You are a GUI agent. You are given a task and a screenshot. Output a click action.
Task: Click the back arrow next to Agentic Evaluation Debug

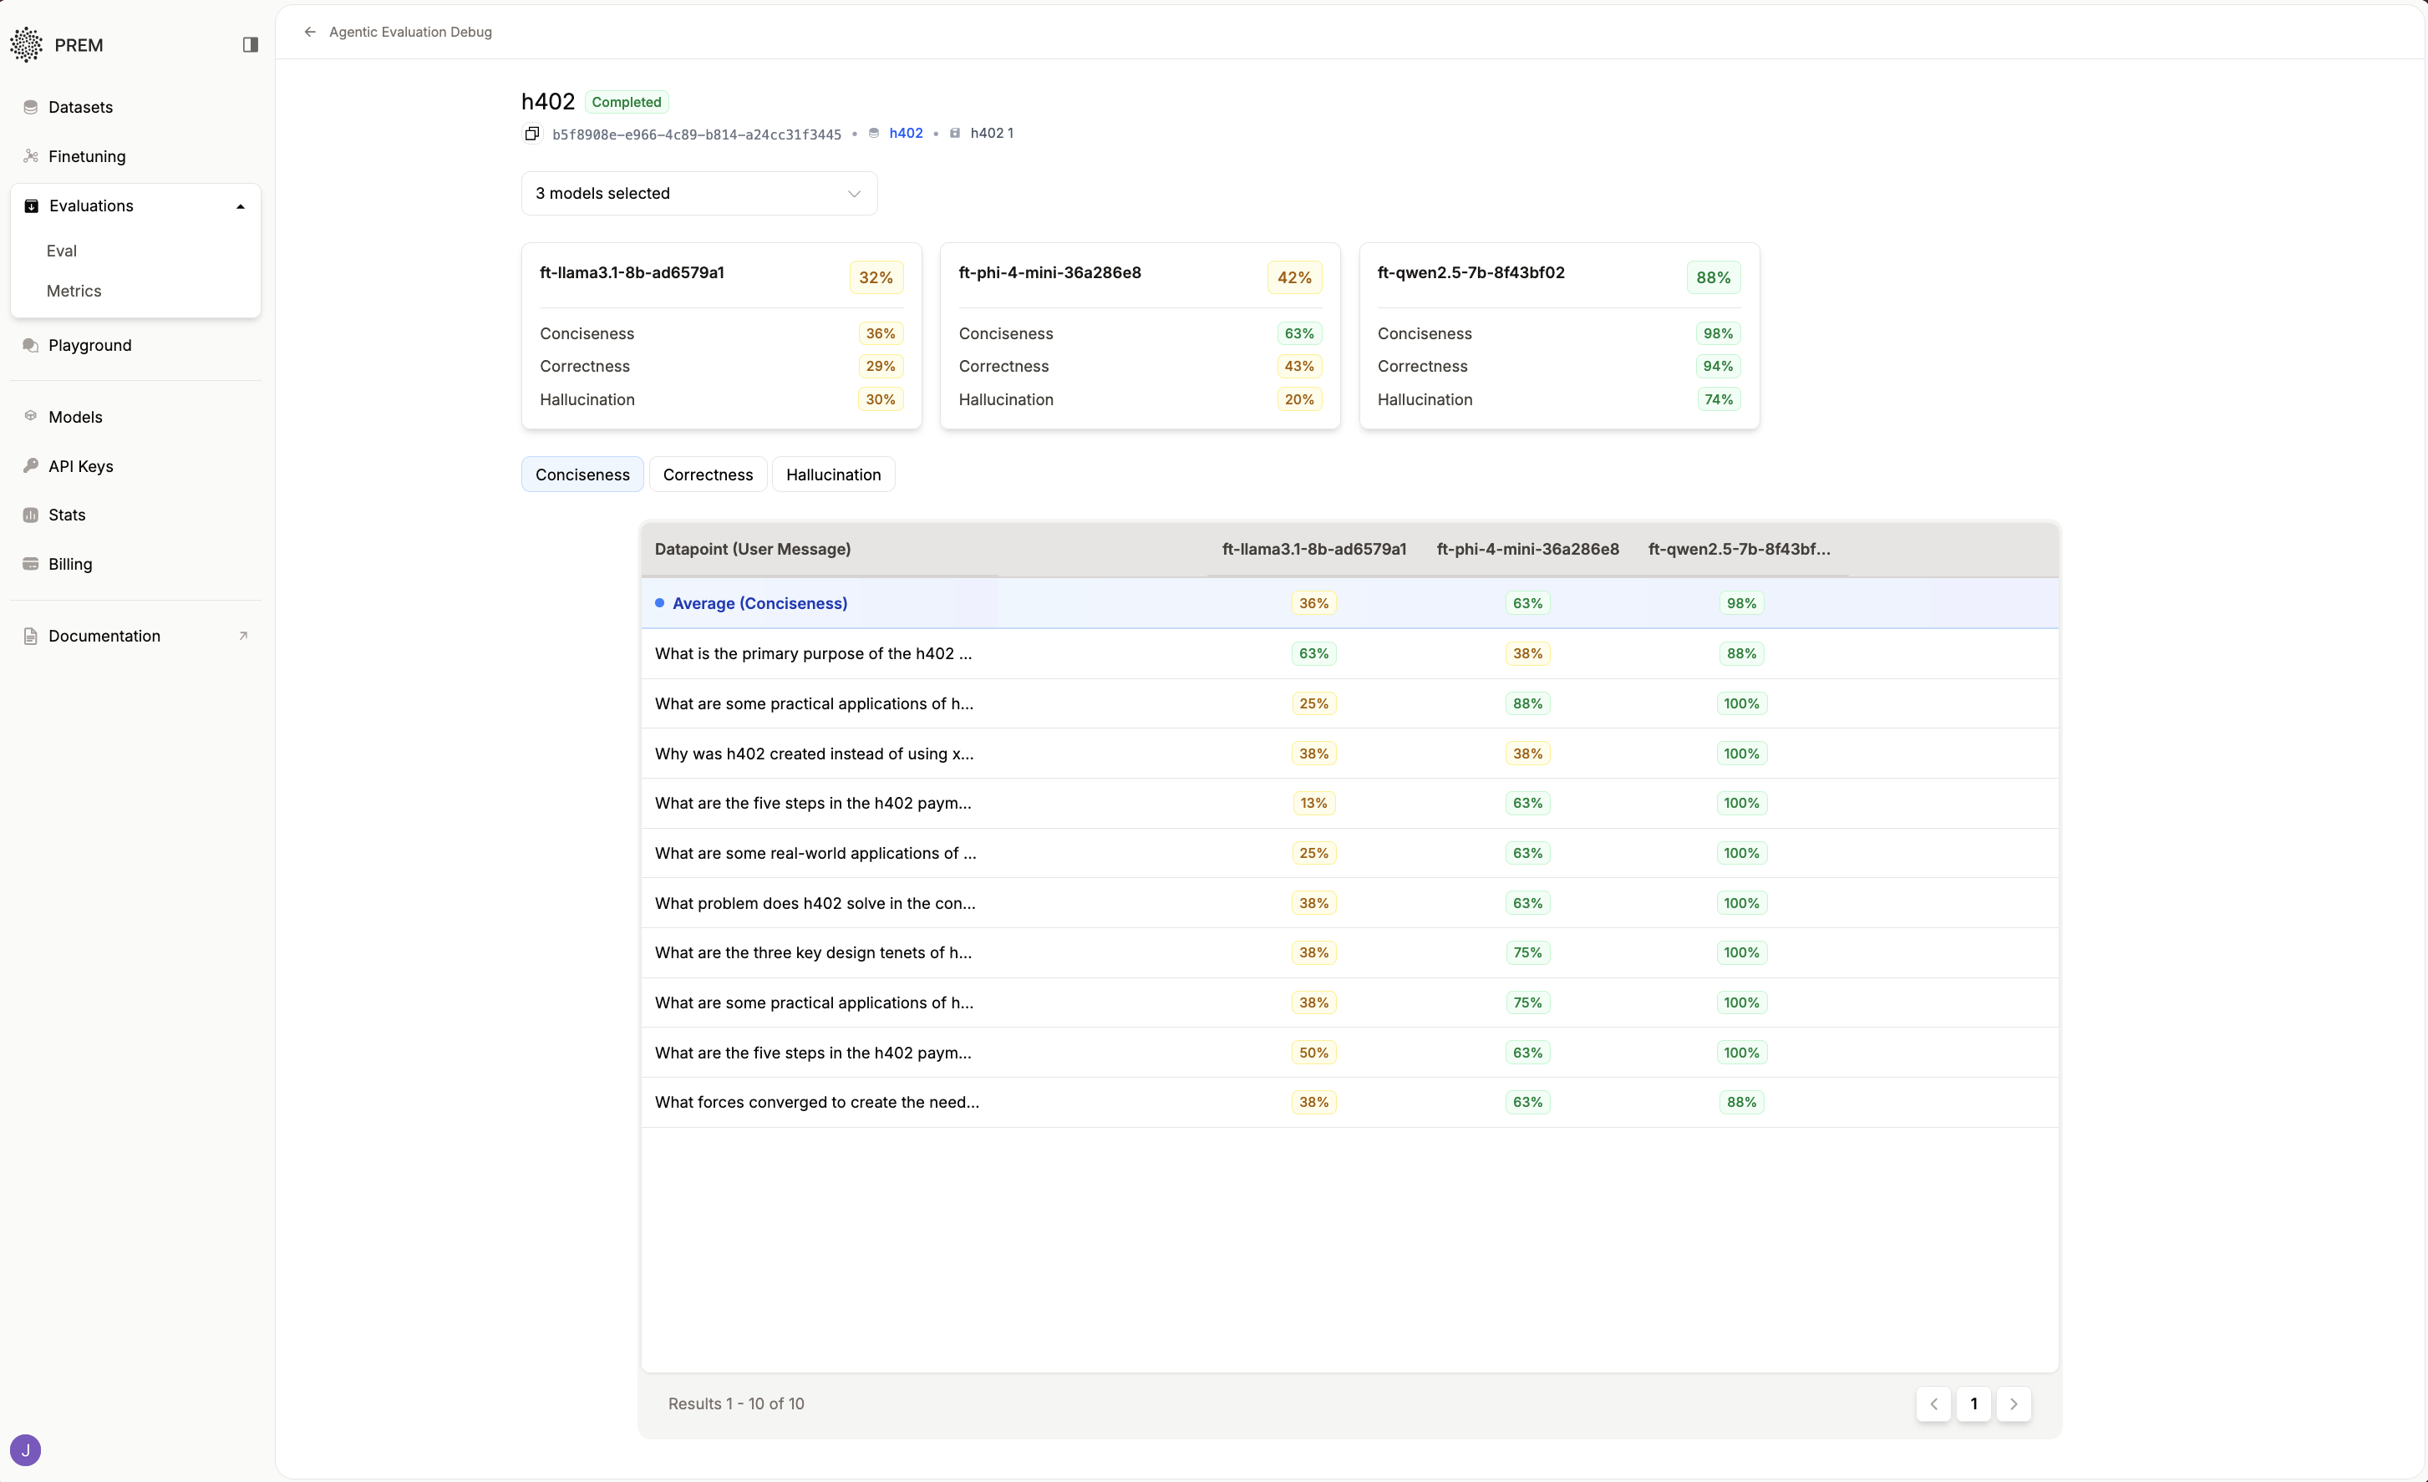coord(311,32)
